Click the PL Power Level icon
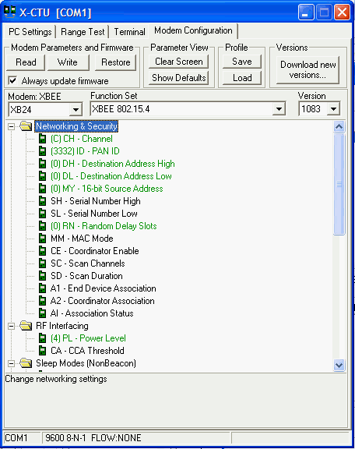The width and height of the screenshot is (355, 449). (42, 338)
